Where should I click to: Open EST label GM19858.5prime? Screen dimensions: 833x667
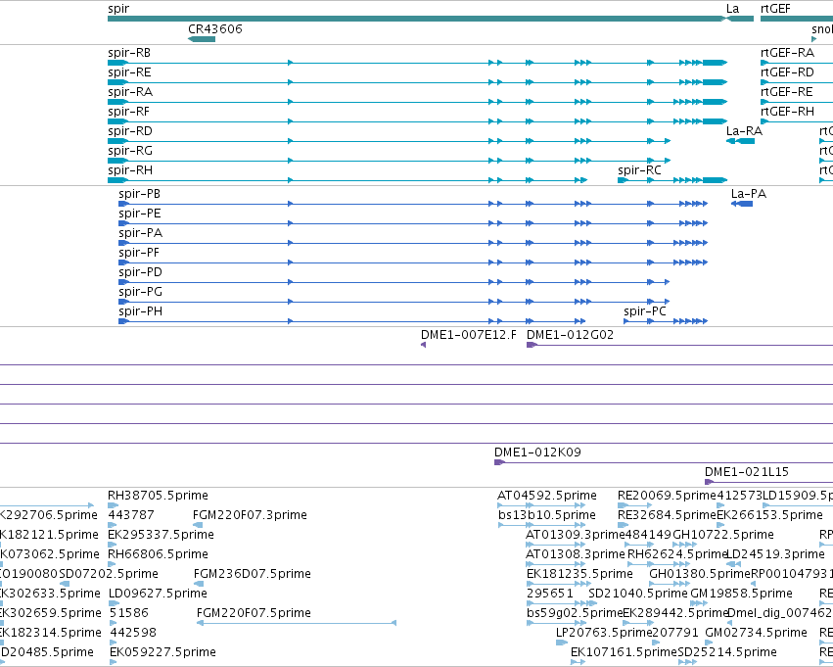[x=741, y=594]
